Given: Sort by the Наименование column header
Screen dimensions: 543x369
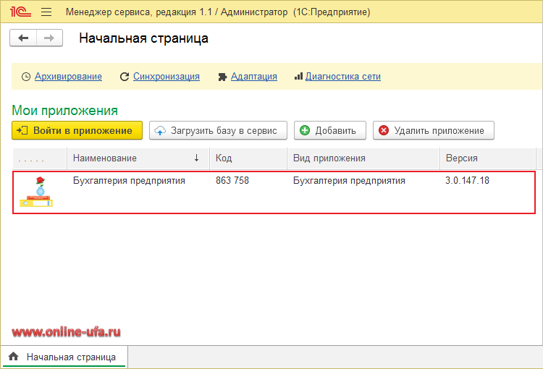Looking at the screenshot, I should [x=138, y=158].
